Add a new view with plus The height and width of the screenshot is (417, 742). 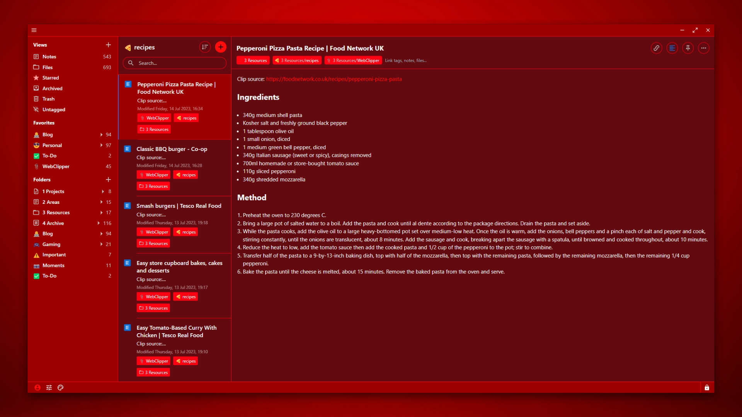tap(108, 45)
